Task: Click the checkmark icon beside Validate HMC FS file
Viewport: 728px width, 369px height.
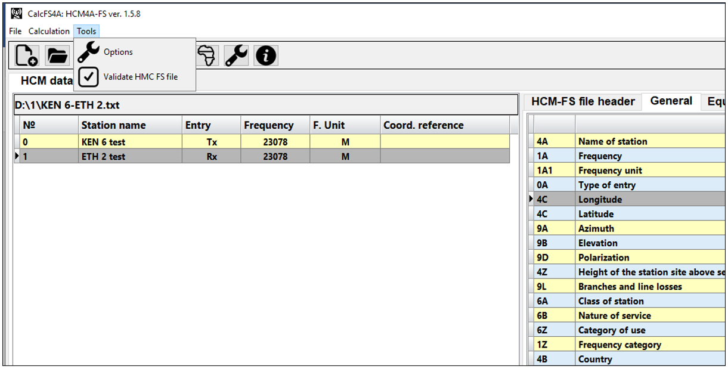Action: (x=88, y=76)
